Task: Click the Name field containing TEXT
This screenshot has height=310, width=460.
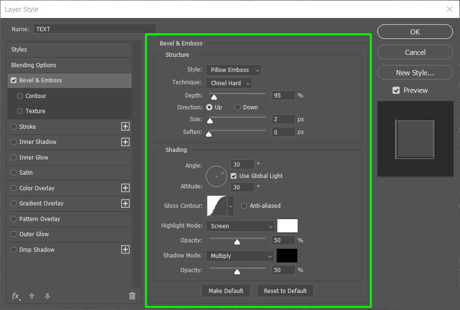Action: (95, 29)
